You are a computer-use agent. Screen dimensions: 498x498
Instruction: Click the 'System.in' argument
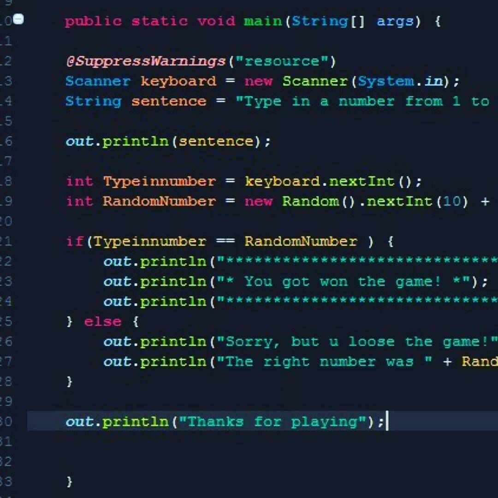[x=401, y=81]
